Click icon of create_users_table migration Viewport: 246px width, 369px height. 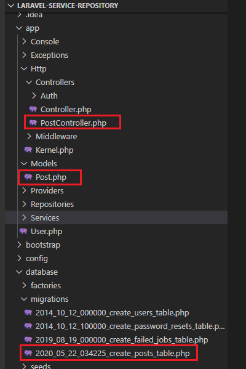coord(28,312)
